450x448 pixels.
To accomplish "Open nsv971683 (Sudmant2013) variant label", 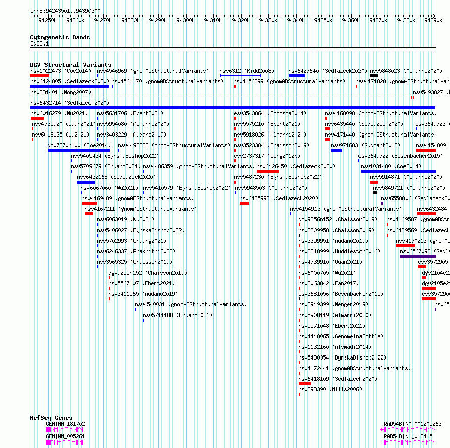I will [x=366, y=145].
